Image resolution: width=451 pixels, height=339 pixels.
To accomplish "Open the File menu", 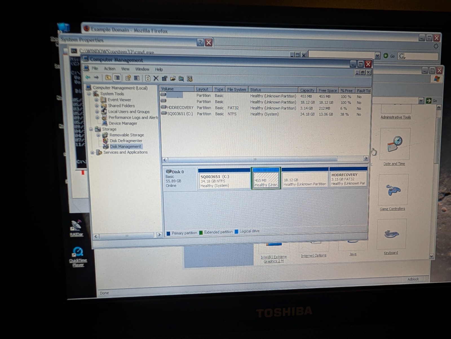I will 95,68.
